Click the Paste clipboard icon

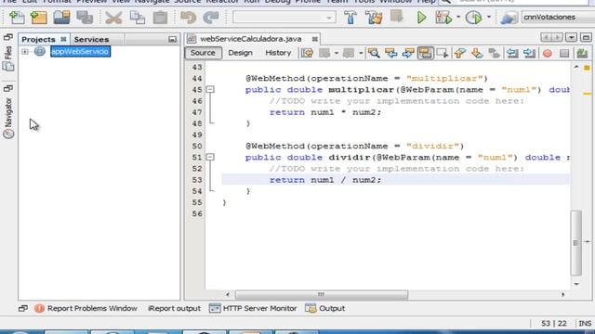pyautogui.click(x=160, y=18)
